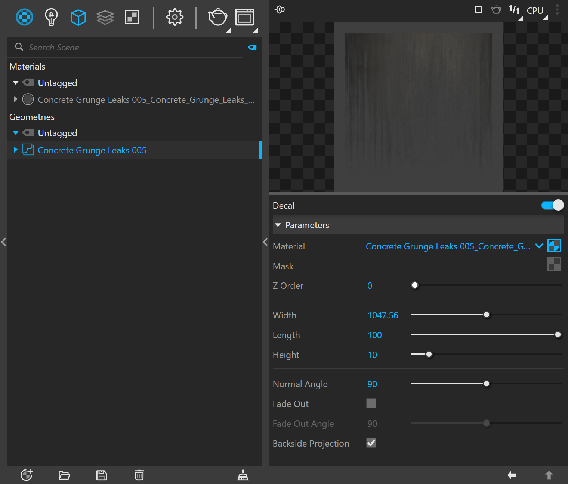The height and width of the screenshot is (484, 568).
Task: Adjust the Length slider handle
Action: tap(558, 335)
